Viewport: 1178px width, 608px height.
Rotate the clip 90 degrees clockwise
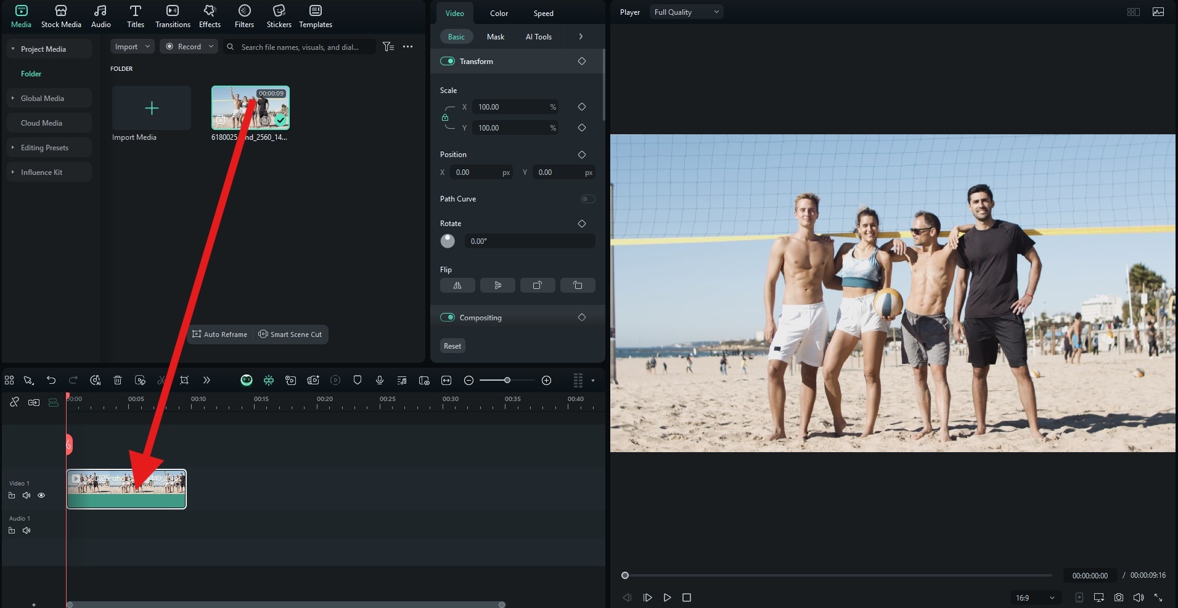(x=538, y=285)
